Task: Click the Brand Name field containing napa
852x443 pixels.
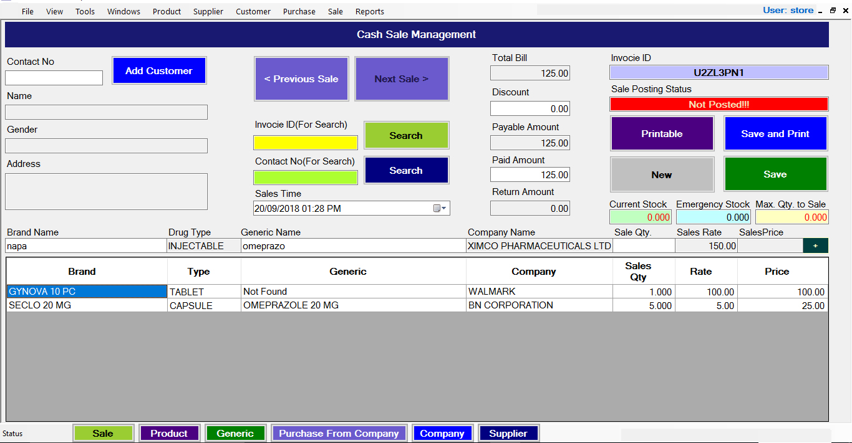Action: (86, 245)
